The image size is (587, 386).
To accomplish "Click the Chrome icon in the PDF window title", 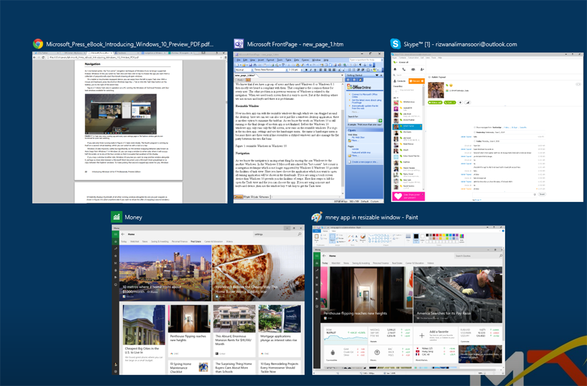I will click(38, 44).
